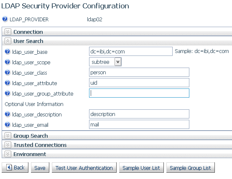The height and width of the screenshot is (179, 232).
Task: Click help icon beside ldap_user_base
Action: (8, 52)
